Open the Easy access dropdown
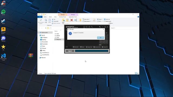The width and height of the screenshot is (173, 97). pyautogui.click(x=86, y=21)
